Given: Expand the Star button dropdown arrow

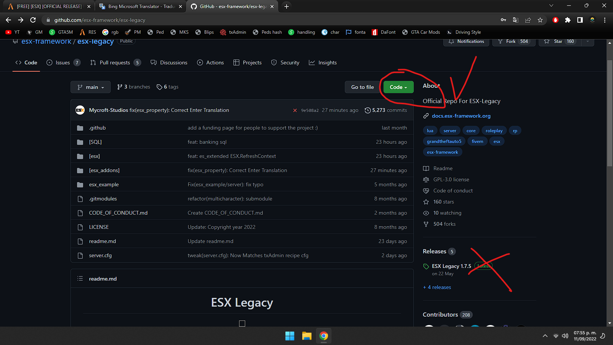Looking at the screenshot, I should click(x=588, y=41).
